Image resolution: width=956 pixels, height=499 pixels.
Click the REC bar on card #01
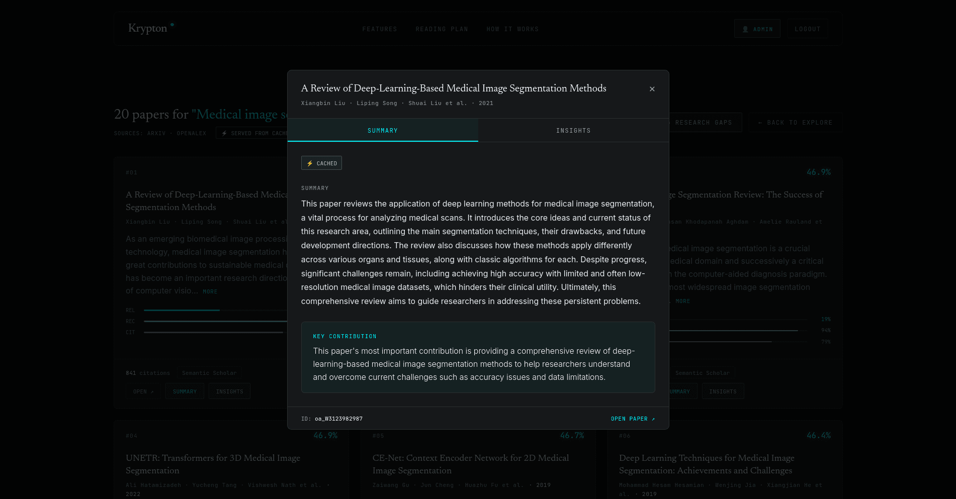pos(215,321)
